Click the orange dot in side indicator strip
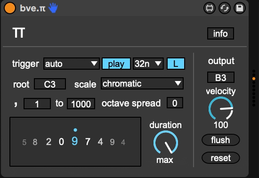 [x=254, y=79]
